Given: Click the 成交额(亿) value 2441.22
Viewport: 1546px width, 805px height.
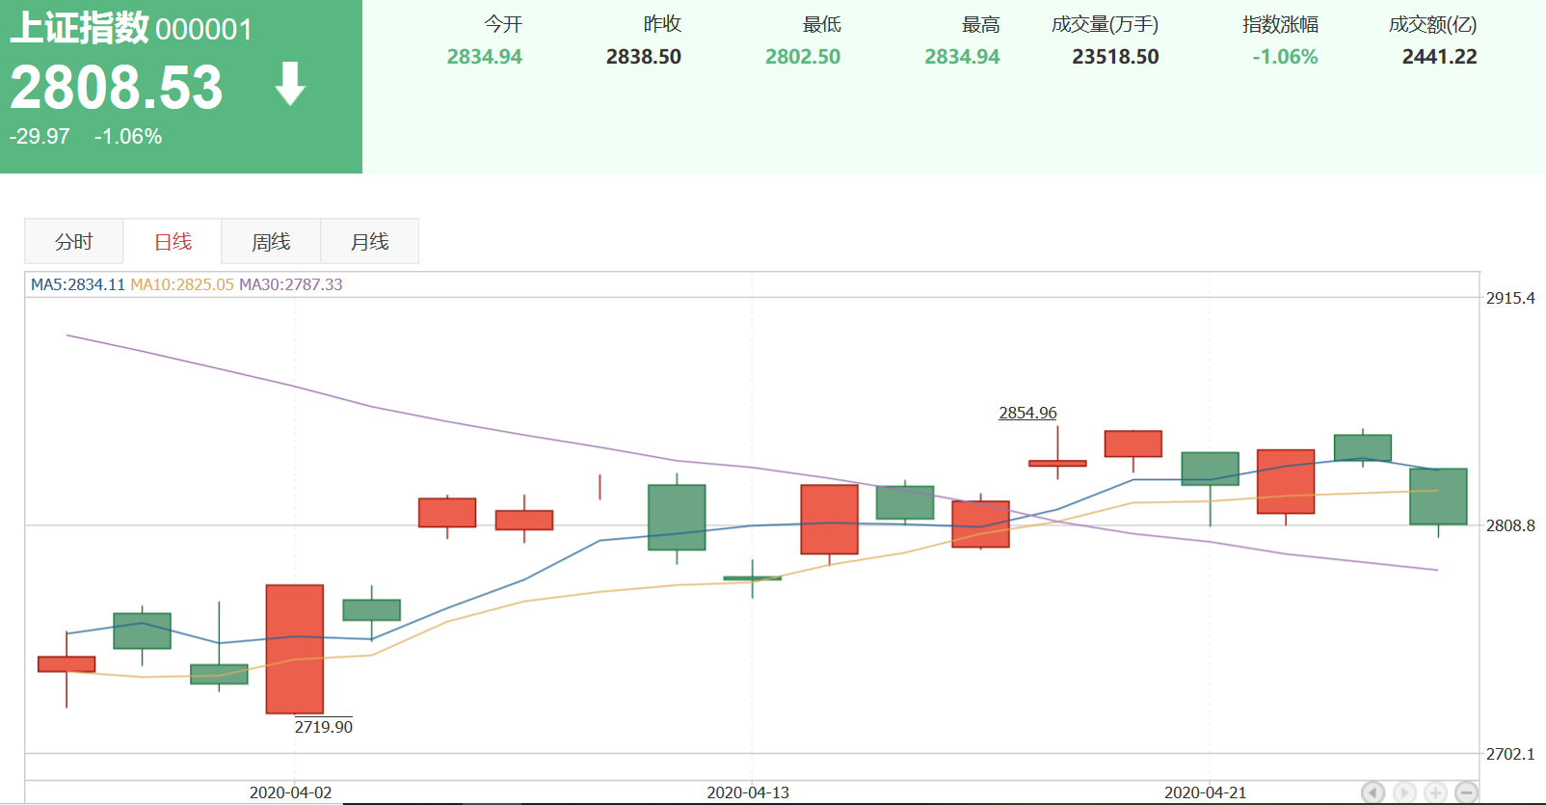Looking at the screenshot, I should [x=1439, y=57].
